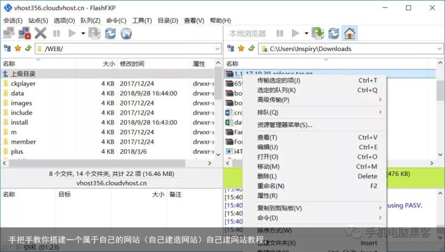Viewport: 445px width, 252px height.
Task: Click the remote globe icon
Action: coord(126,33)
